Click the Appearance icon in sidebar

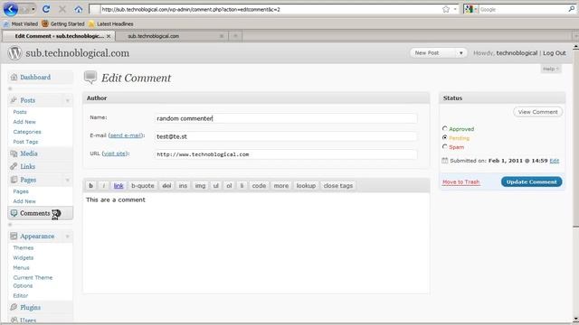click(14, 236)
